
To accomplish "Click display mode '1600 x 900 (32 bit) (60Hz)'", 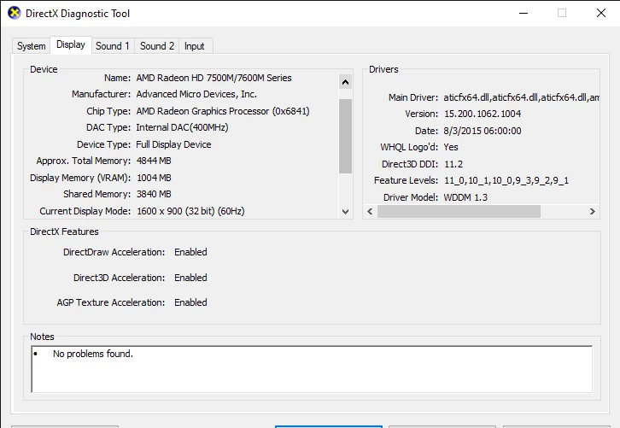I will pyautogui.click(x=190, y=211).
